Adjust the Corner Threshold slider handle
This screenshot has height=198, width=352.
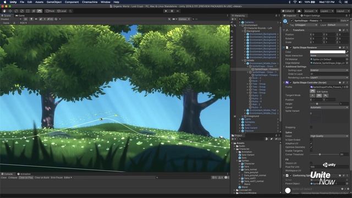(320, 154)
